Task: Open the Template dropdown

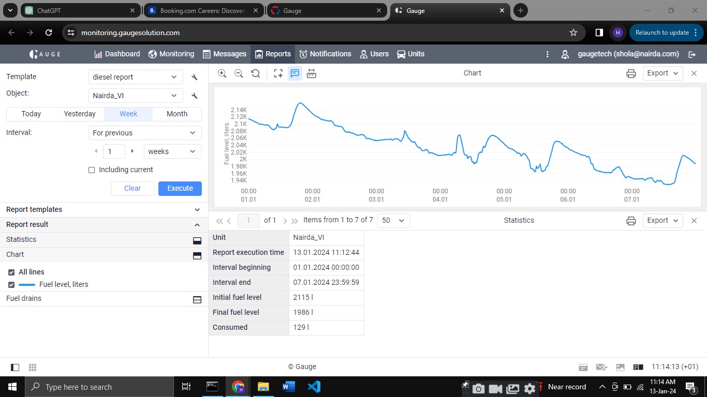Action: point(136,77)
